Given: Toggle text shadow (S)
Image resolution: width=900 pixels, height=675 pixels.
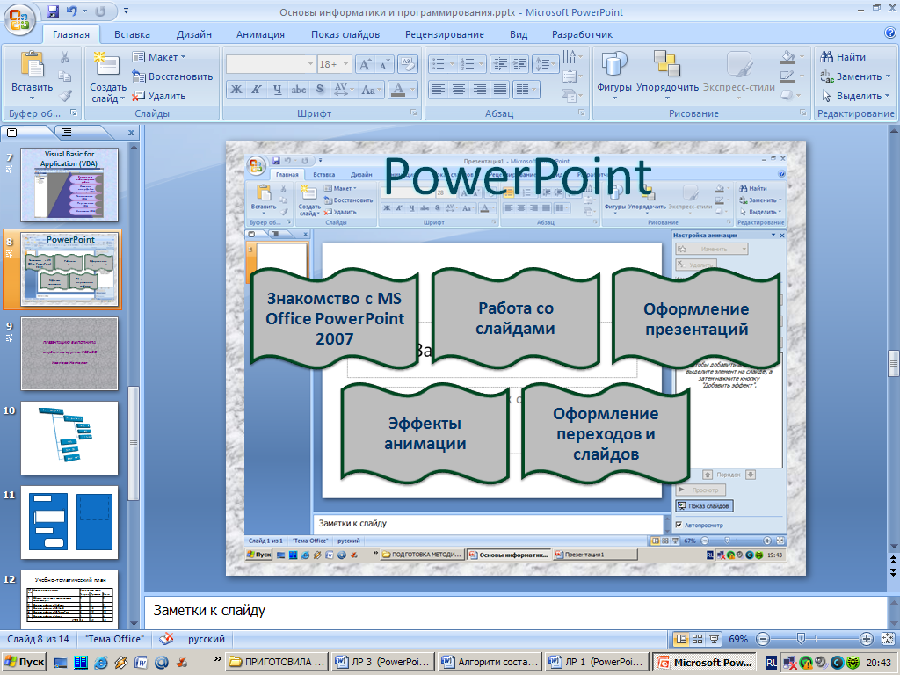Looking at the screenshot, I should click(x=320, y=90).
